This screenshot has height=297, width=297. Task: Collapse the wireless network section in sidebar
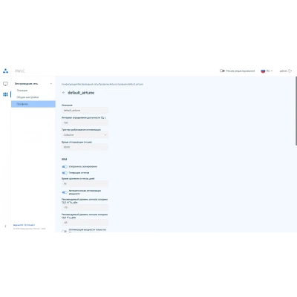pos(51,84)
